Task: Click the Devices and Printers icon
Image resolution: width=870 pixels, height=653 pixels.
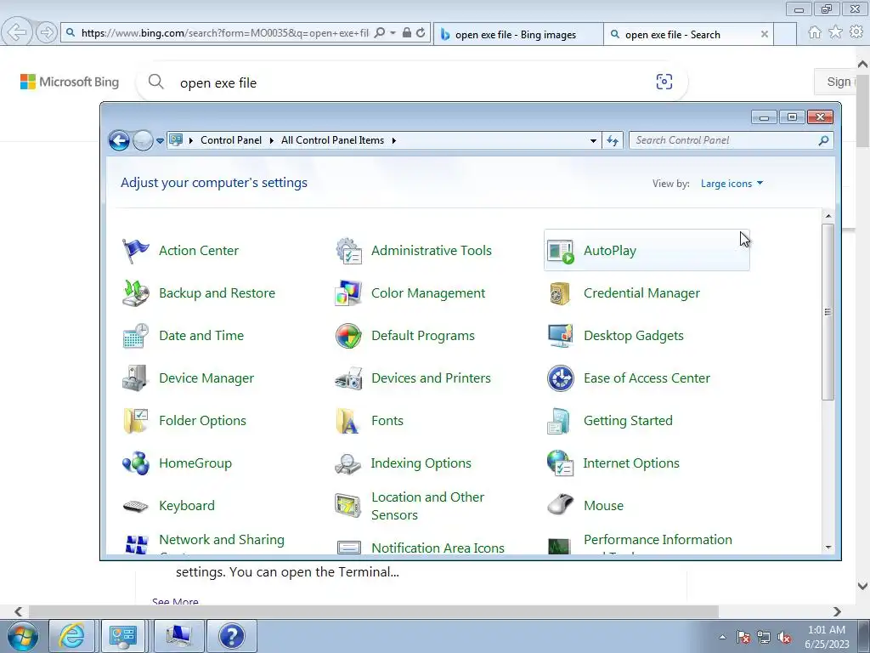Action: pyautogui.click(x=348, y=378)
